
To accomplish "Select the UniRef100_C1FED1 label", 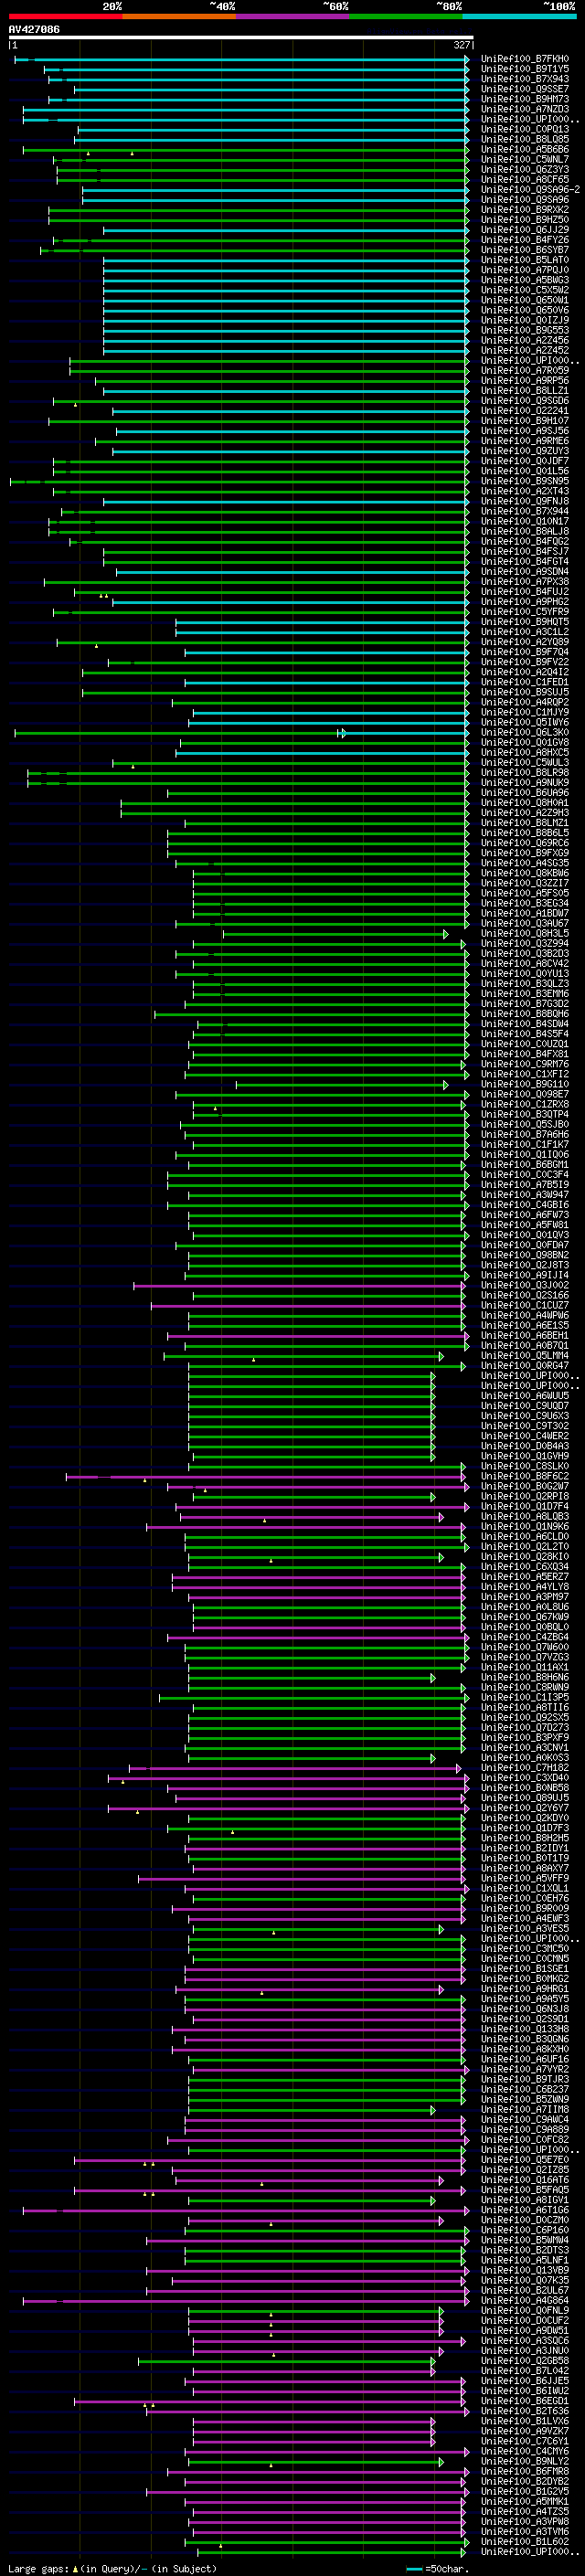I will pyautogui.click(x=525, y=682).
